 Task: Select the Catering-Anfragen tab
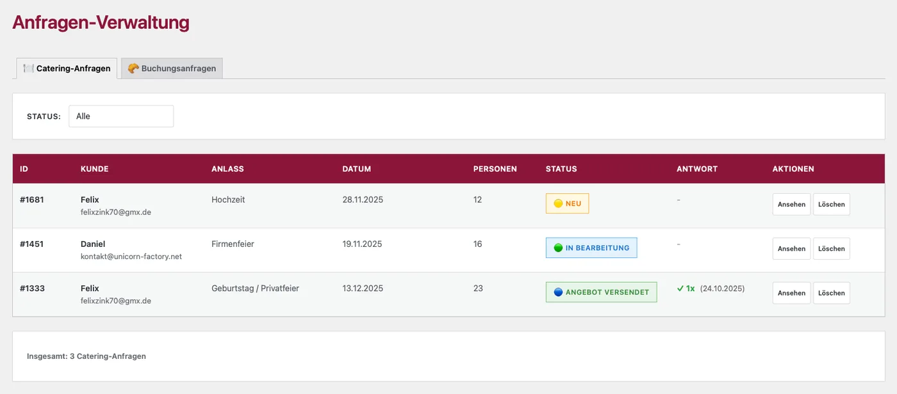coord(67,68)
